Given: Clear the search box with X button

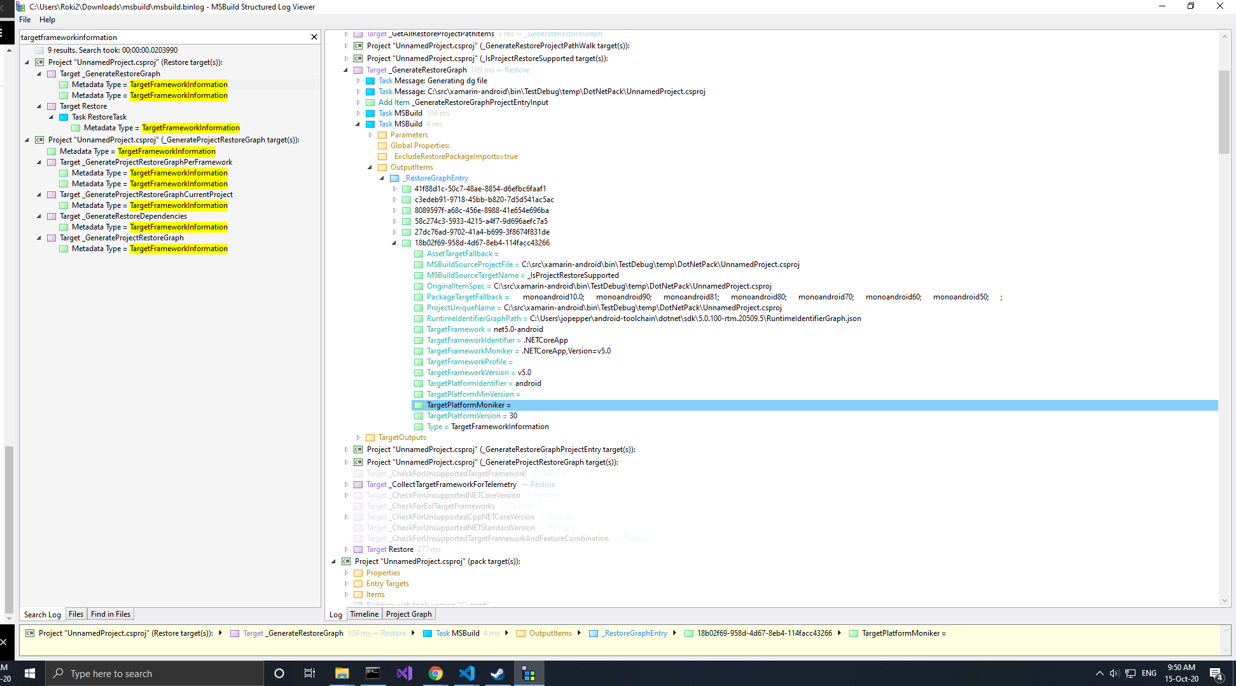Looking at the screenshot, I should [x=314, y=37].
